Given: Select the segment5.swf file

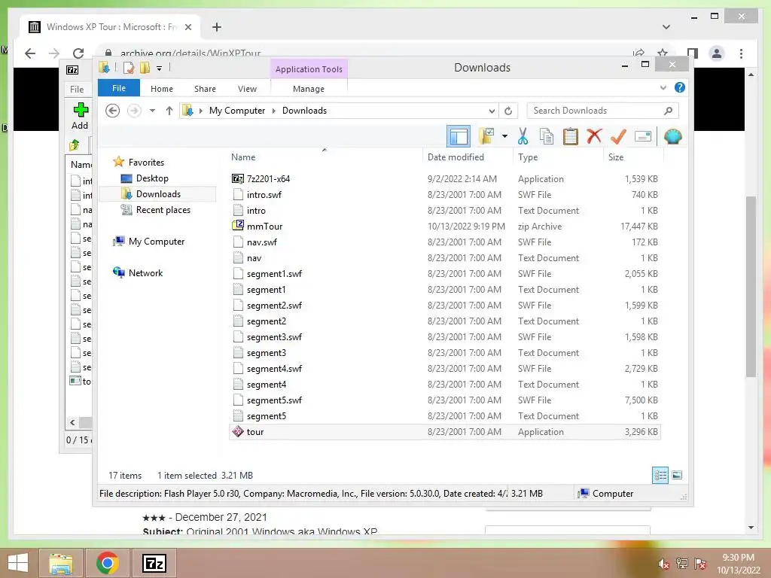Looking at the screenshot, I should [445, 400].
